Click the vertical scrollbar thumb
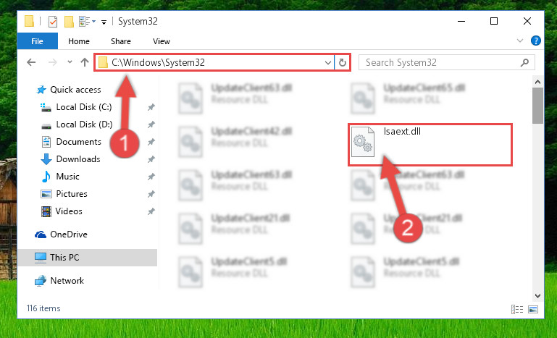The image size is (557, 338). point(538,106)
